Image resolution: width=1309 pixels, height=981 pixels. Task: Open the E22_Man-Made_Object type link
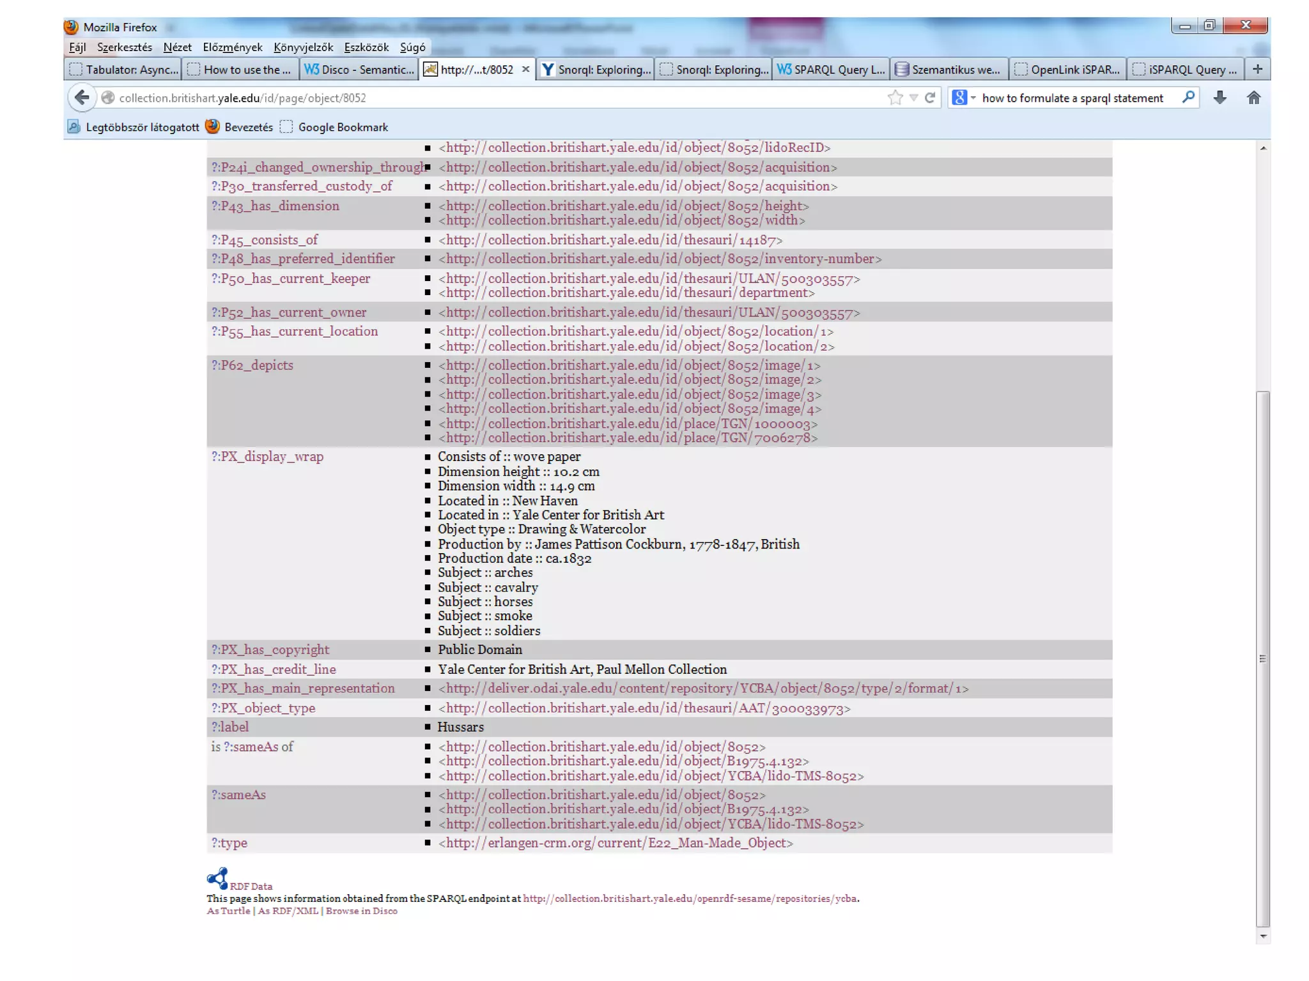[616, 843]
